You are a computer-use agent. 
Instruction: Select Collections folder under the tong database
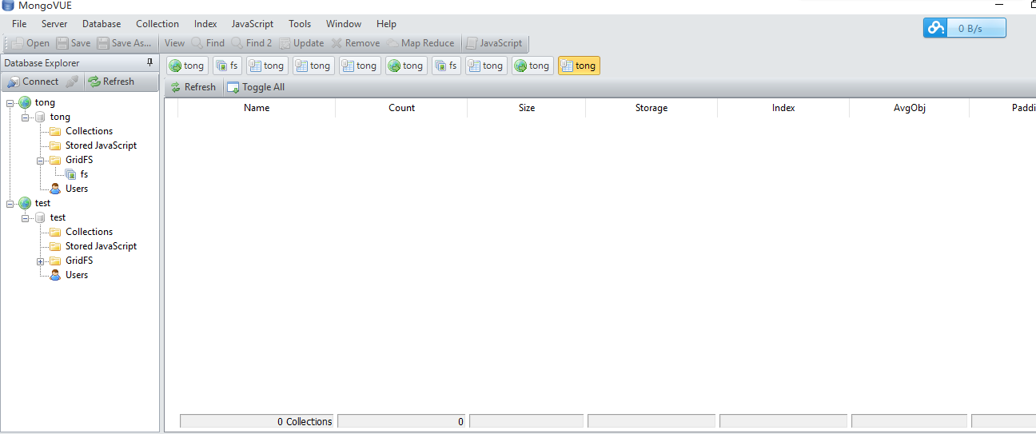click(x=81, y=131)
